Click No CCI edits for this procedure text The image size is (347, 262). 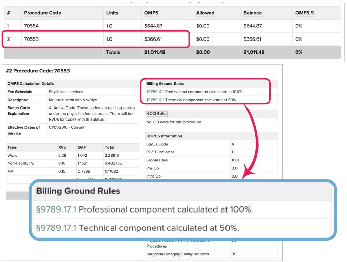[x=174, y=122]
